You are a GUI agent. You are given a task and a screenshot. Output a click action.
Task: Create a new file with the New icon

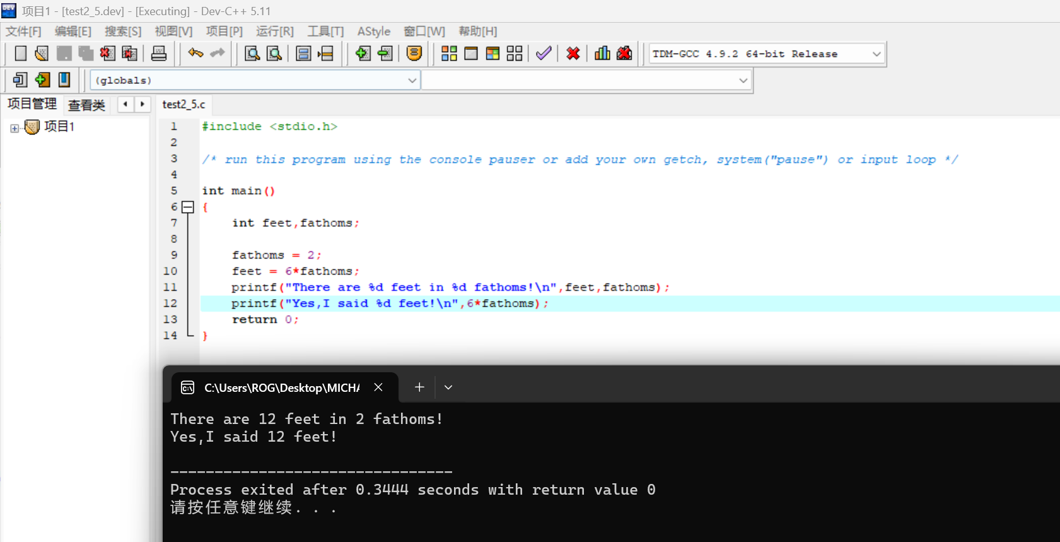point(20,54)
